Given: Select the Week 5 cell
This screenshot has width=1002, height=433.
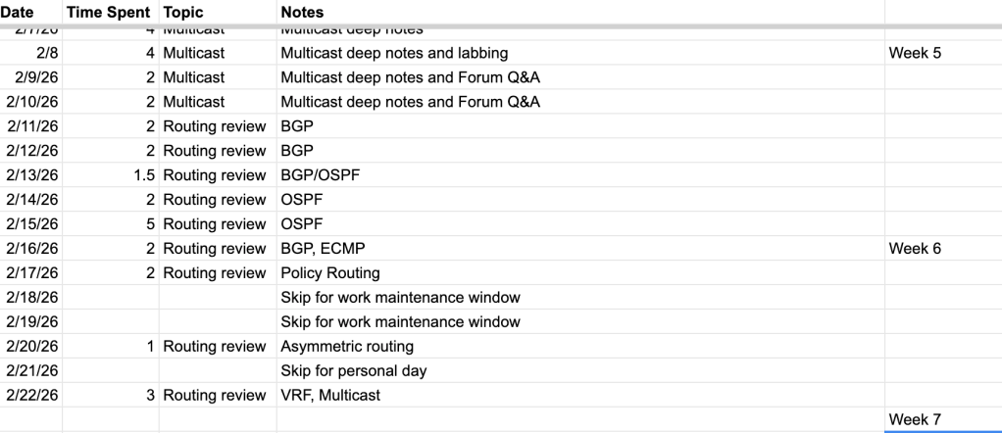Looking at the screenshot, I should point(915,53).
